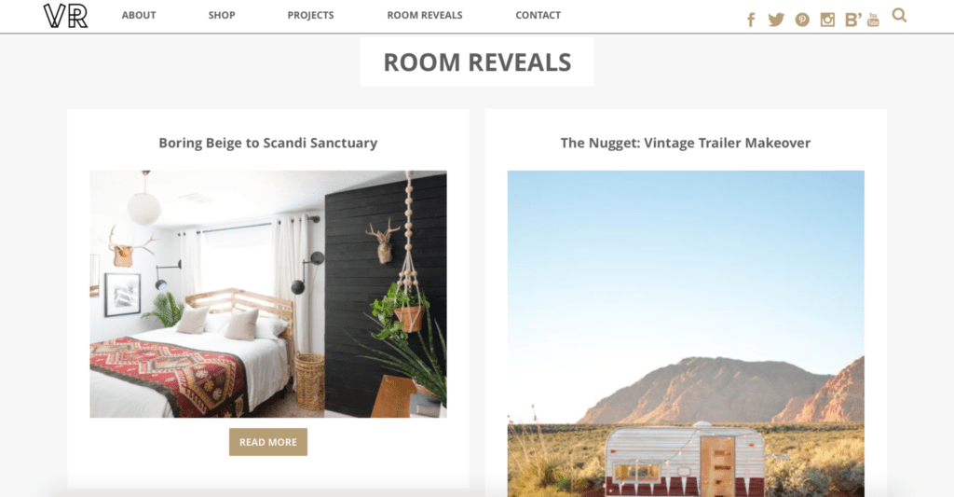The width and height of the screenshot is (954, 497).
Task: Click the vintage trailer desert photo
Action: [x=686, y=334]
